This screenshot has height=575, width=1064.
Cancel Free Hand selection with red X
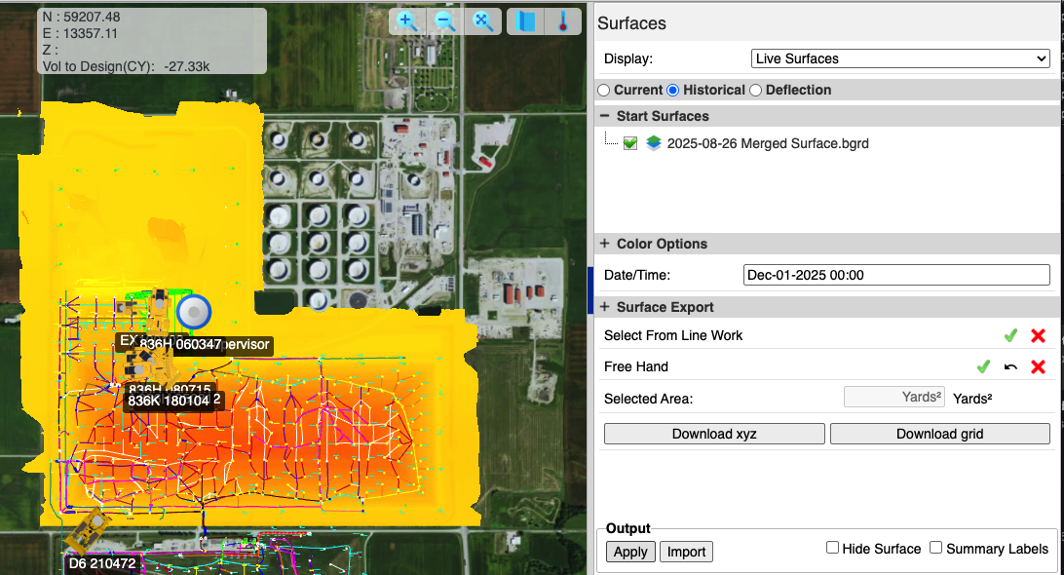click(x=1038, y=366)
